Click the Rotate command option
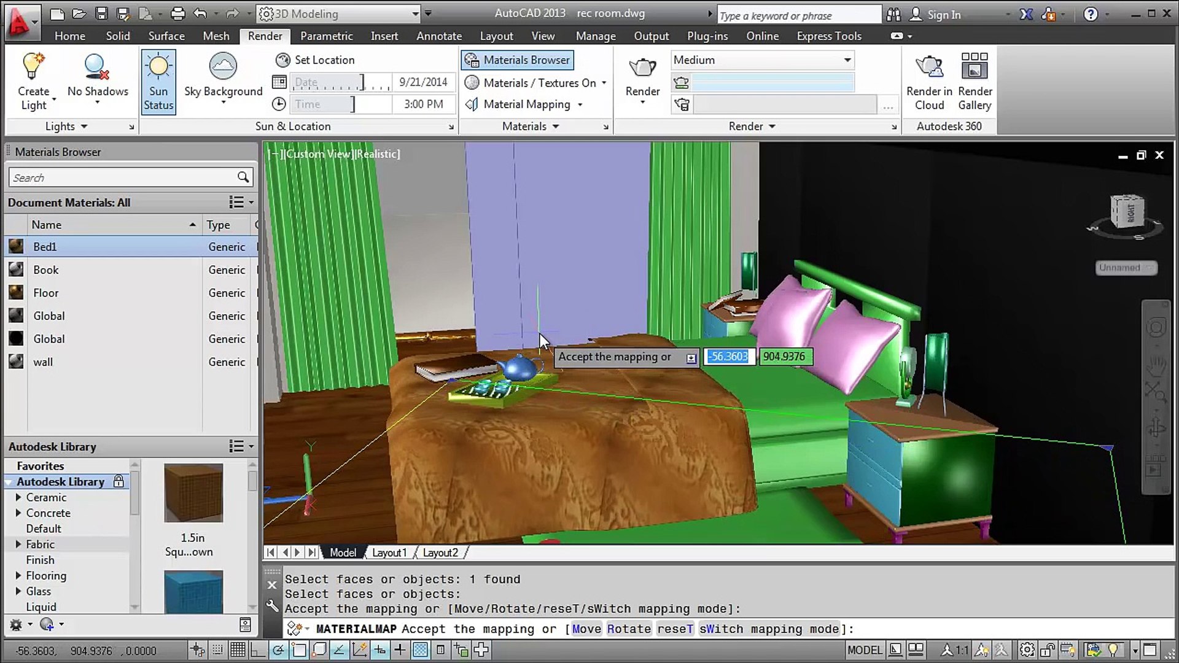This screenshot has height=663, width=1179. pyautogui.click(x=628, y=629)
